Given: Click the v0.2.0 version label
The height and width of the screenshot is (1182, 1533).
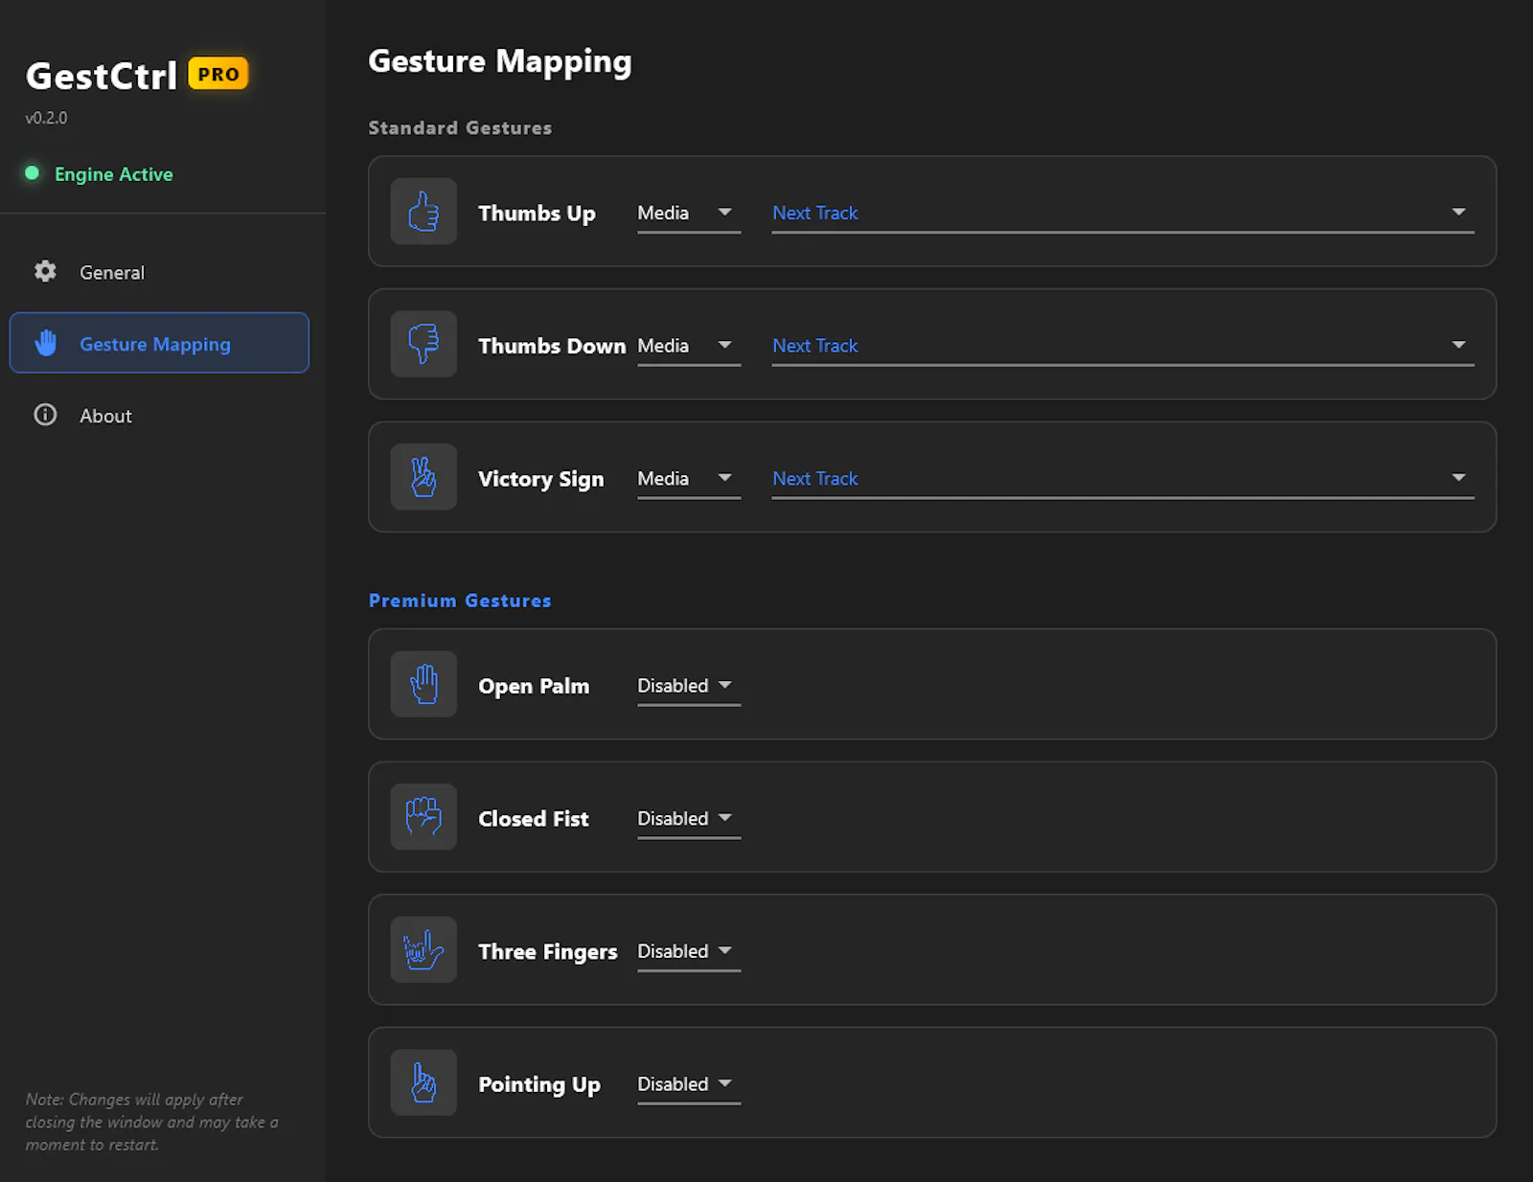Looking at the screenshot, I should point(46,118).
